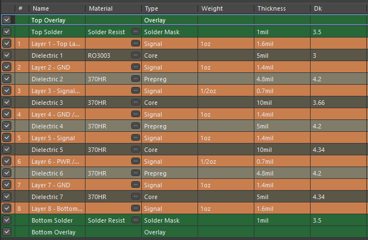Image resolution: width=368 pixels, height=240 pixels.
Task: Browse material for Layer 8 Bottom layer
Action: (135, 209)
